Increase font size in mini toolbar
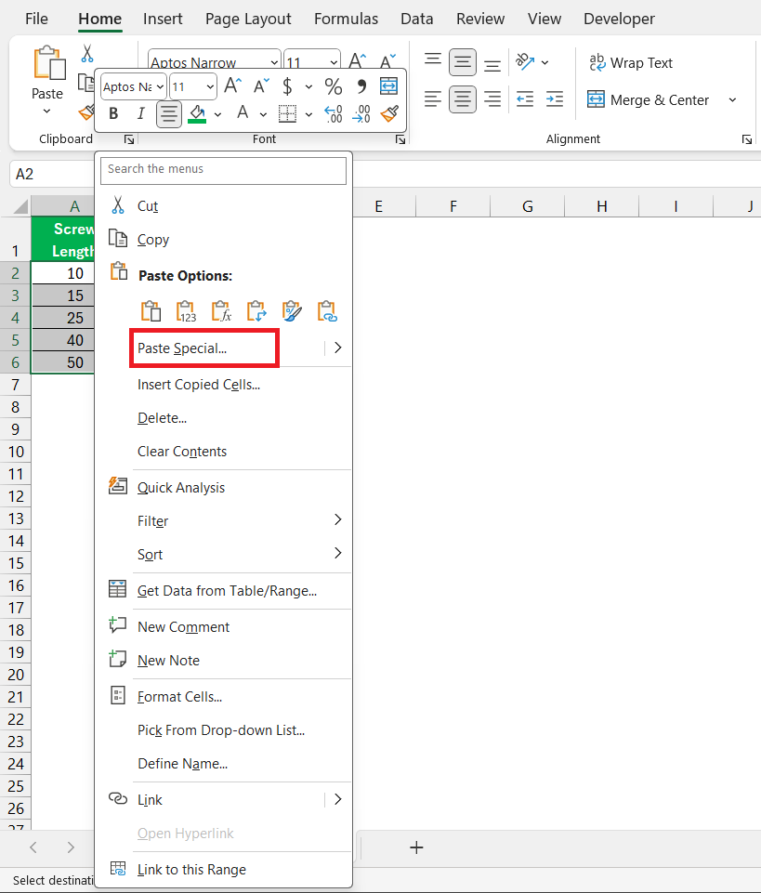The width and height of the screenshot is (761, 893). coord(233,86)
